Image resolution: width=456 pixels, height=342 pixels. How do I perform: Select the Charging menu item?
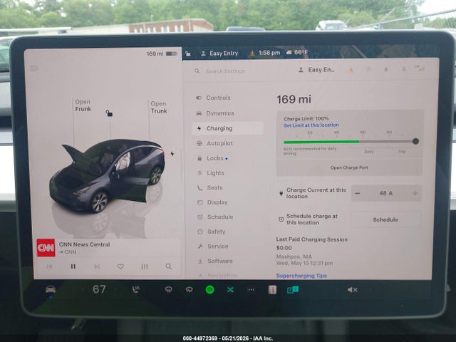coord(228,128)
